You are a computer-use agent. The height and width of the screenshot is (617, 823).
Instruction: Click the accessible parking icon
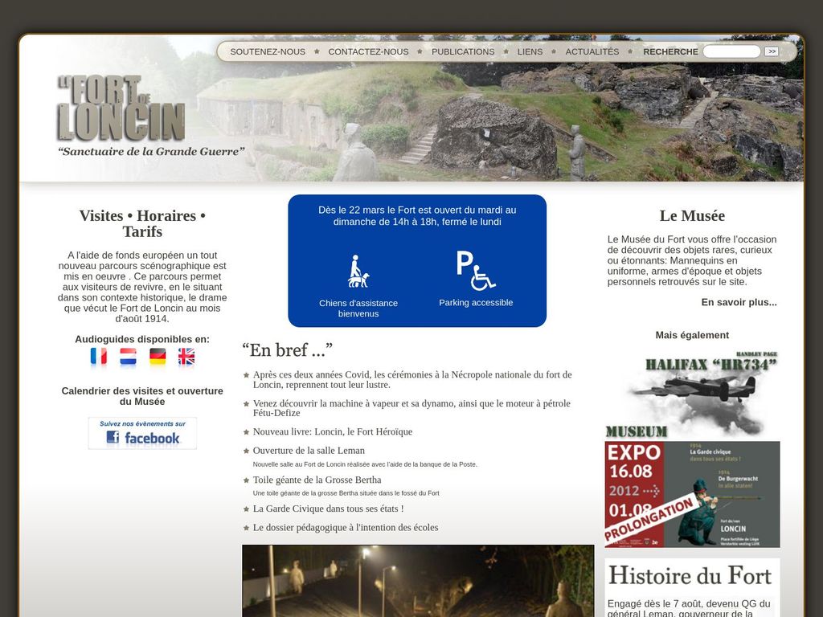476,270
